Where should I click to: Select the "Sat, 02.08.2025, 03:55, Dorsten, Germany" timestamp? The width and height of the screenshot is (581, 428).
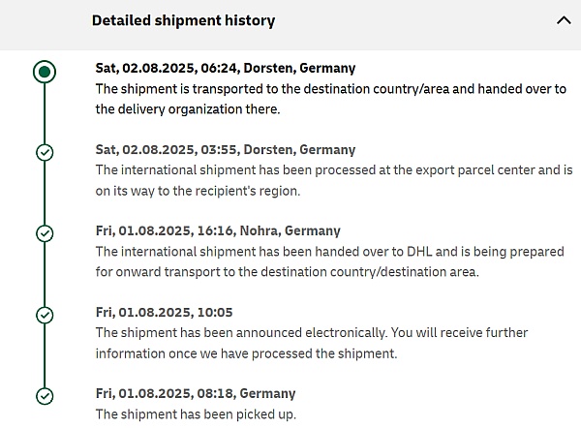pyautogui.click(x=225, y=150)
